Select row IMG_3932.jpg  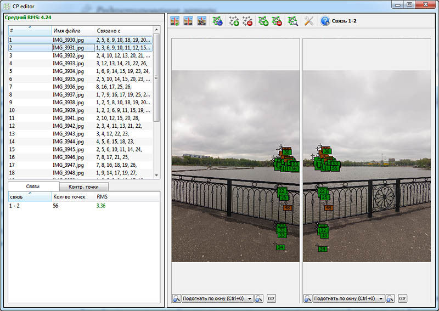pyautogui.click(x=81, y=55)
